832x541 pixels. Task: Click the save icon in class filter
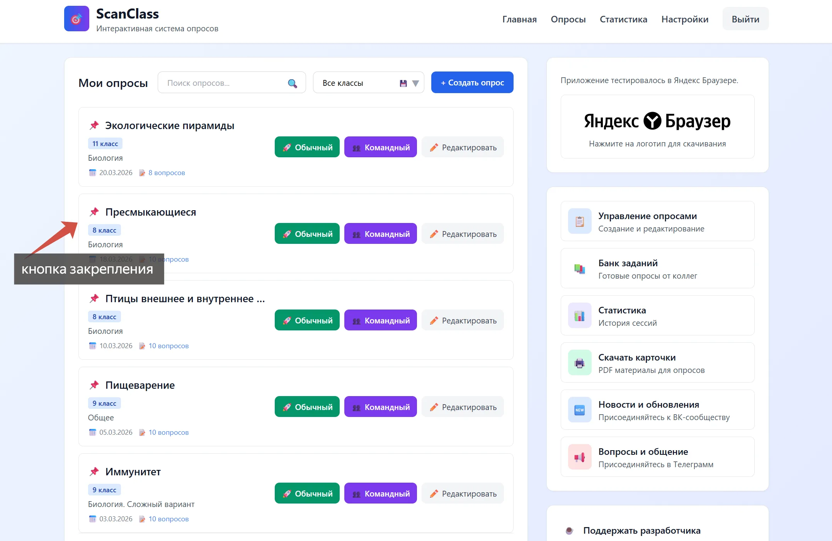[403, 83]
